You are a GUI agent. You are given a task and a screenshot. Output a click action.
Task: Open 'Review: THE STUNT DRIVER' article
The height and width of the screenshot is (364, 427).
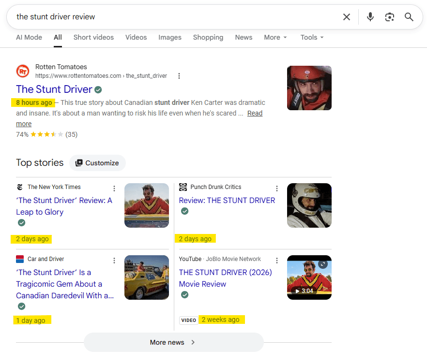pyautogui.click(x=227, y=200)
